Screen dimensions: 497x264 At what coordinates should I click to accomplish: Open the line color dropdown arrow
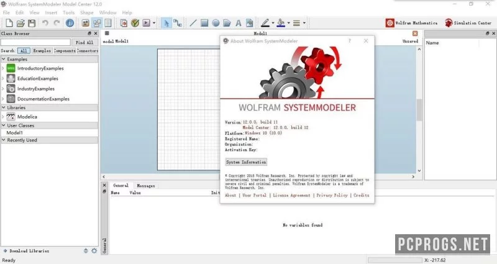click(x=273, y=23)
